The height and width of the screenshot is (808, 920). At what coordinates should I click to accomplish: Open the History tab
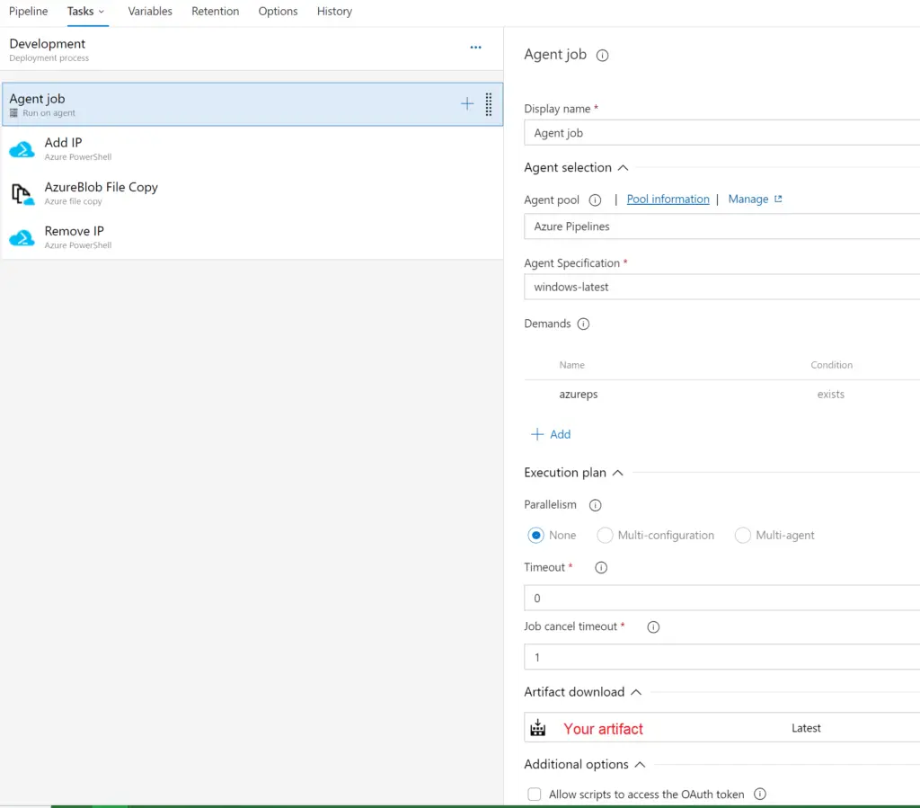tap(334, 11)
